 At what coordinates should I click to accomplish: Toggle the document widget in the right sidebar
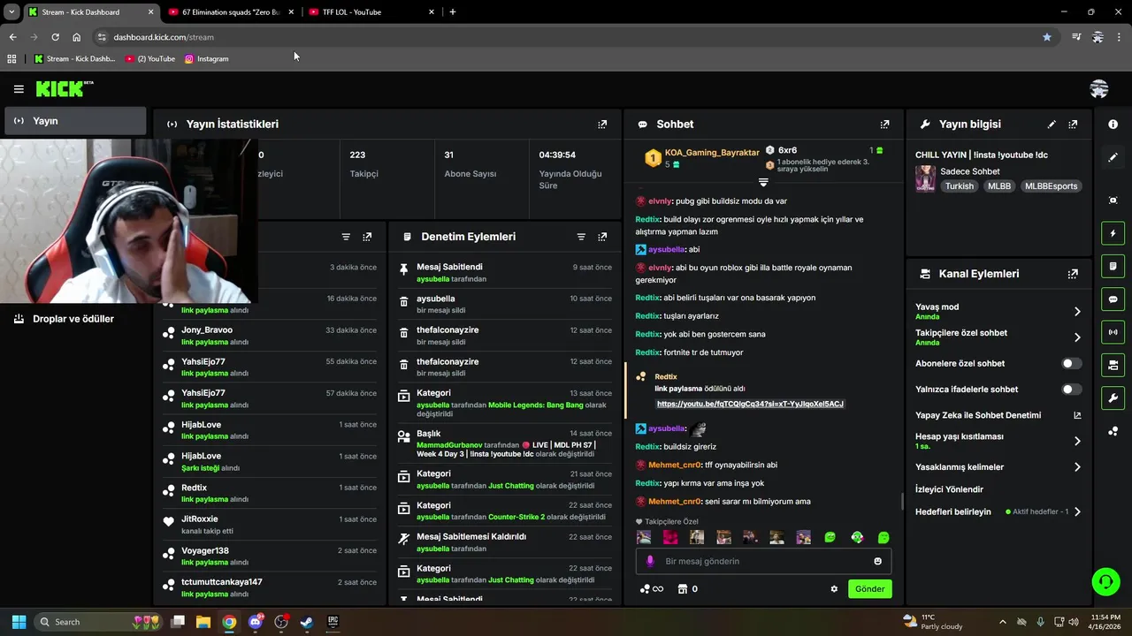[1113, 266]
